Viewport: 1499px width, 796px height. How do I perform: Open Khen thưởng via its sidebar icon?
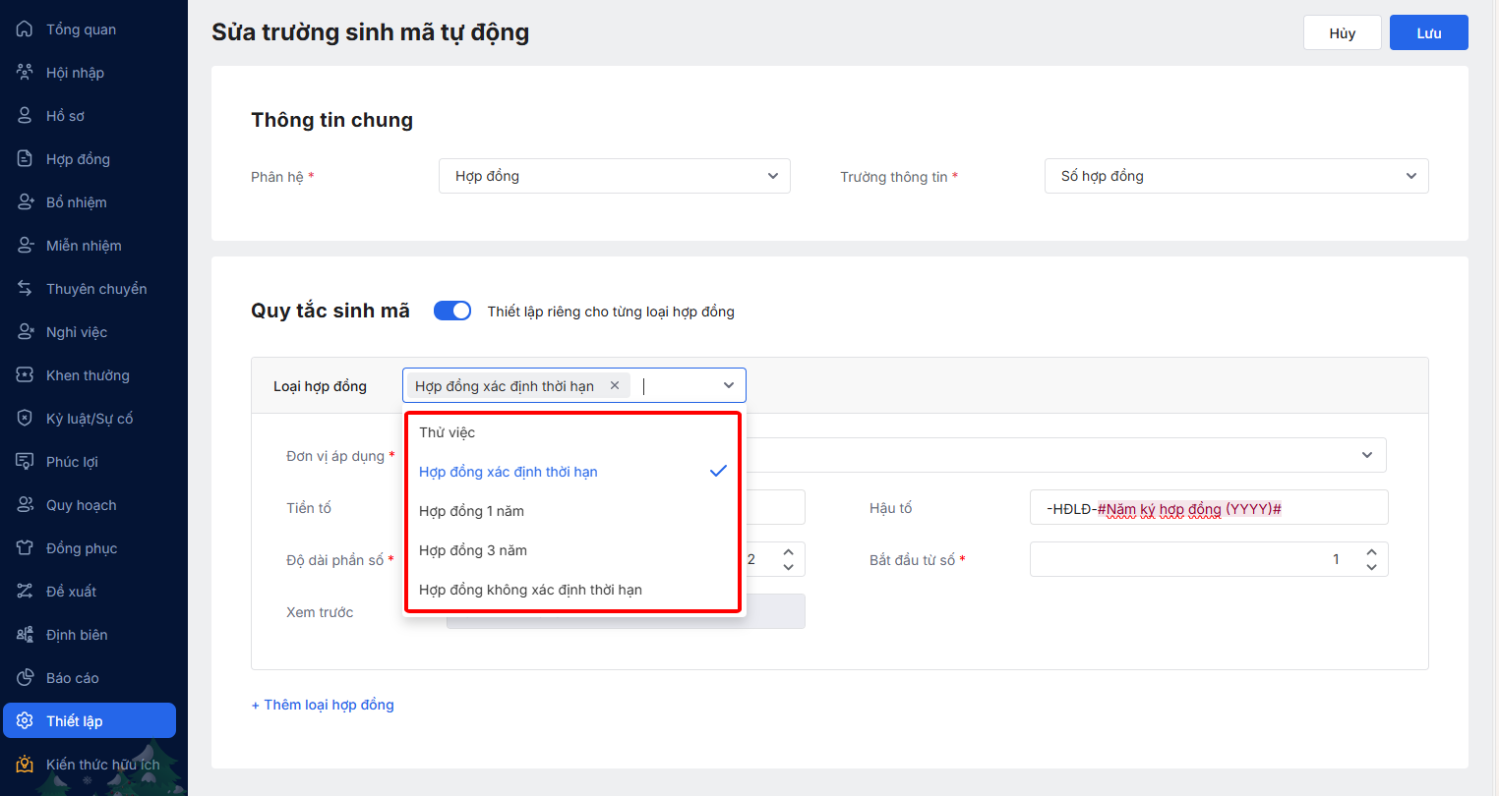tap(25, 375)
